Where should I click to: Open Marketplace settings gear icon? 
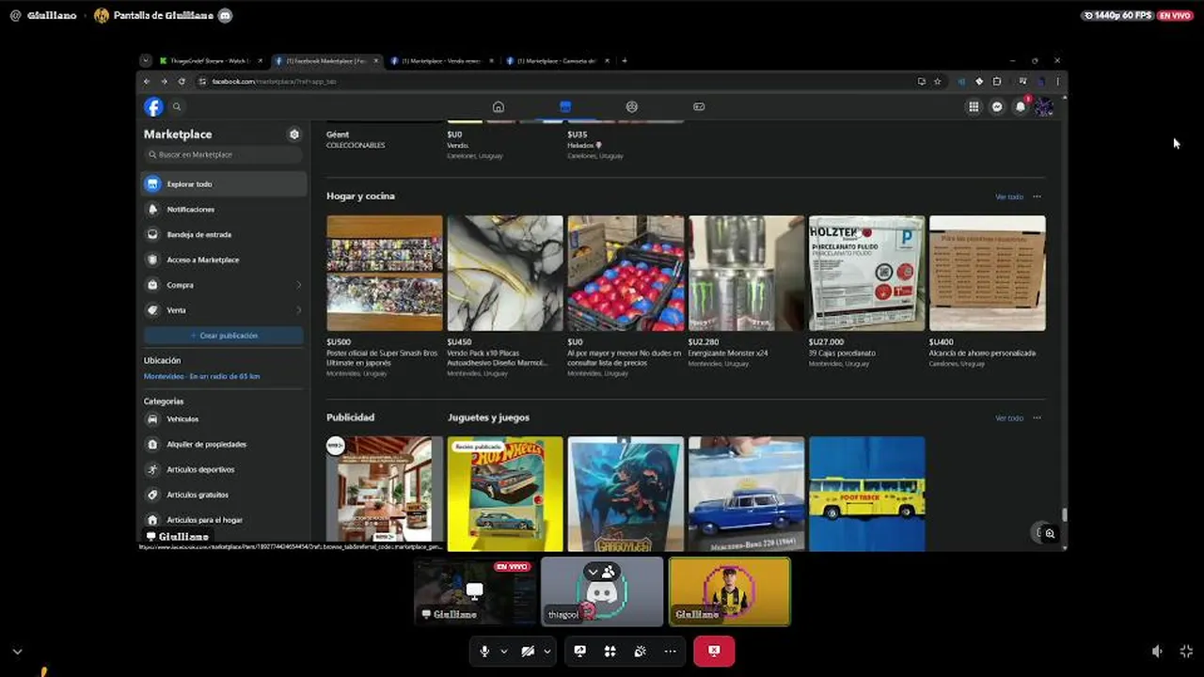click(x=294, y=134)
